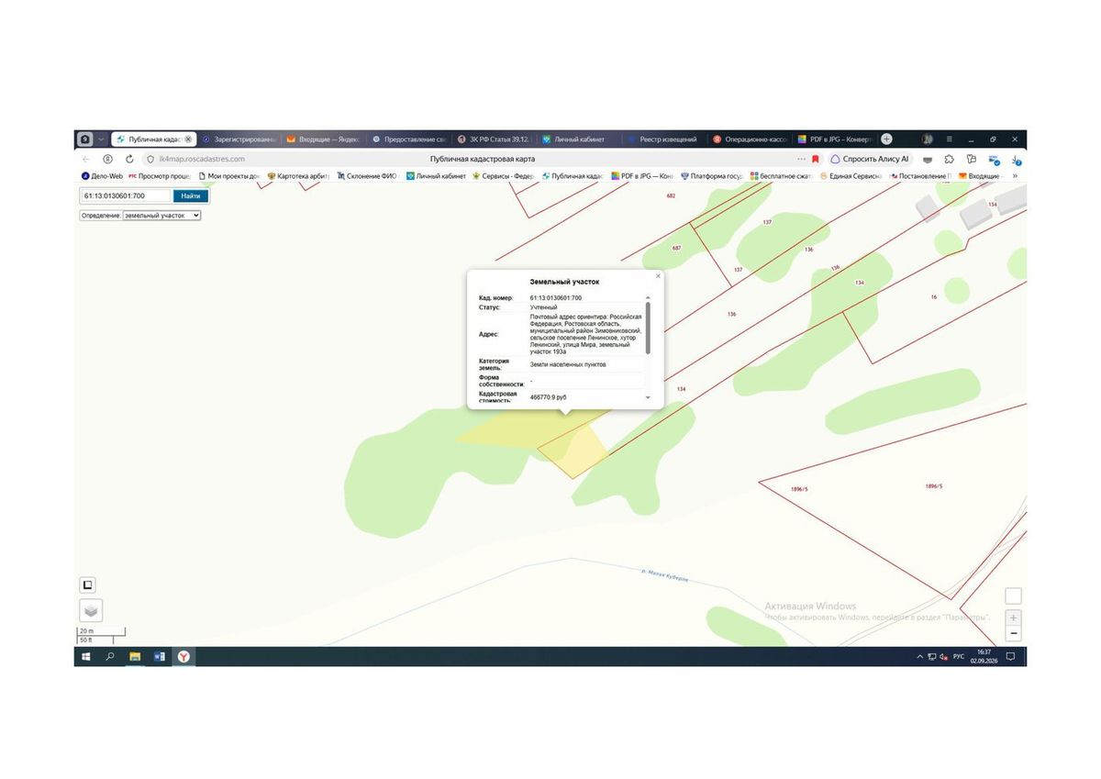Click the red bookmark icon in address bar
1101x779 pixels.
(815, 159)
